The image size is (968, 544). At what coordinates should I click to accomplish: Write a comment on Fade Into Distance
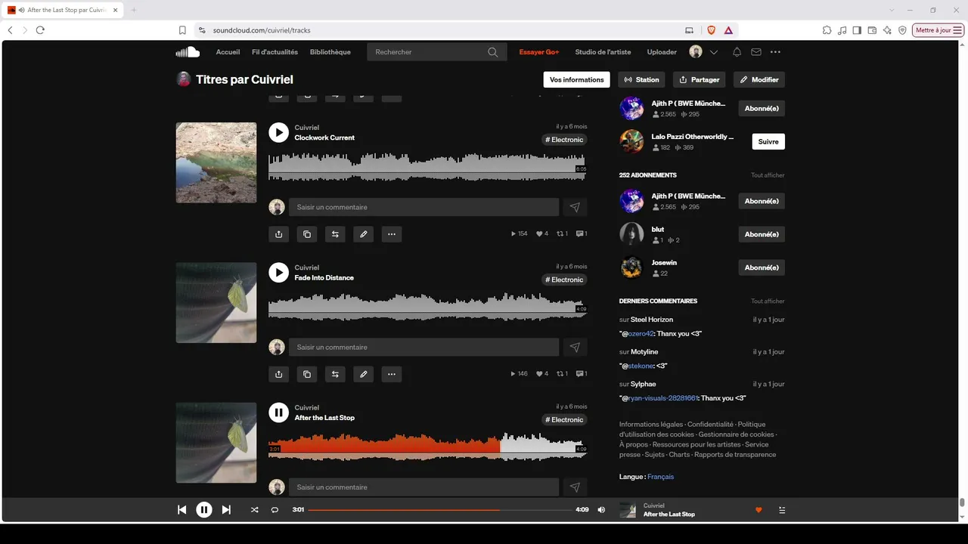click(423, 348)
